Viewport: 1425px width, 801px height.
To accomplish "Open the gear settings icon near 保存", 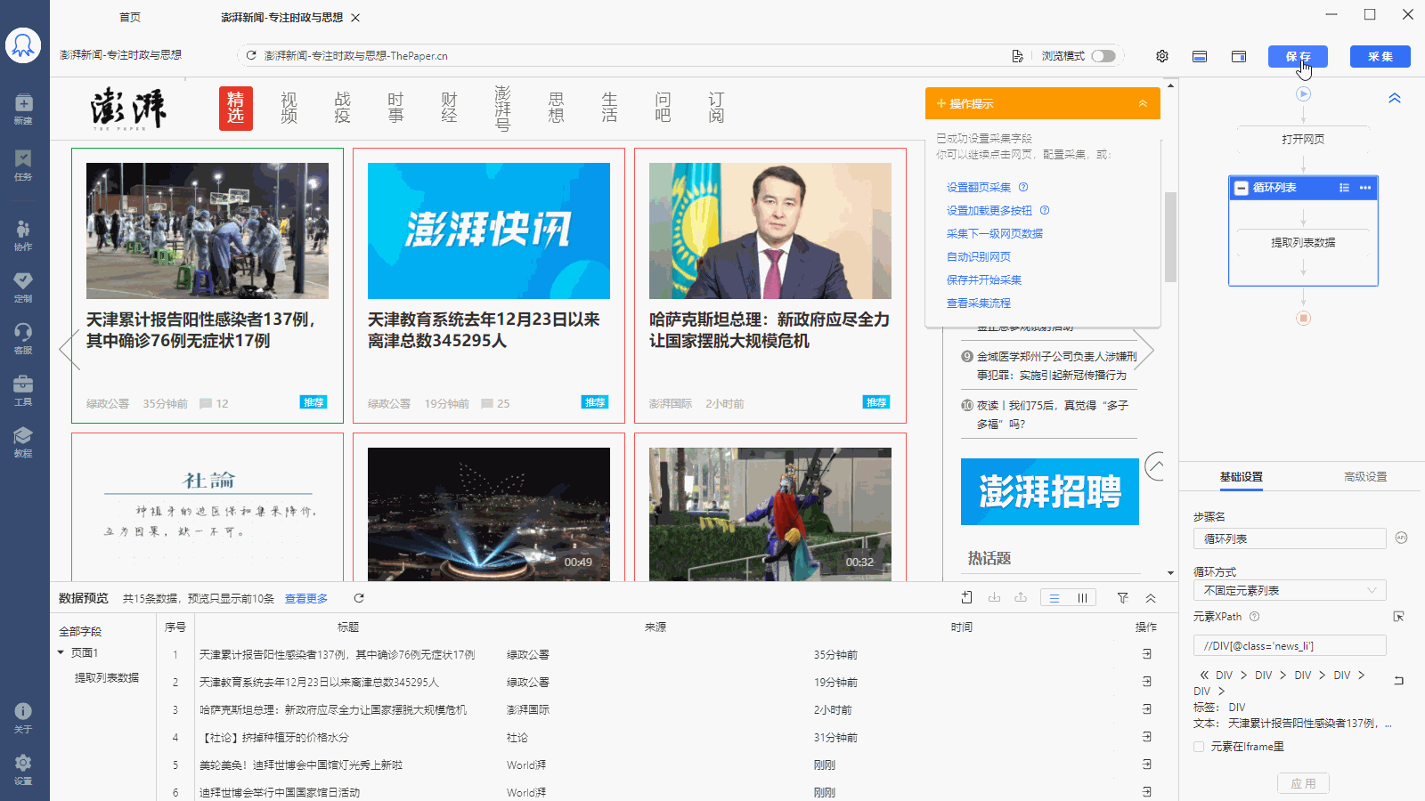I will tap(1162, 56).
